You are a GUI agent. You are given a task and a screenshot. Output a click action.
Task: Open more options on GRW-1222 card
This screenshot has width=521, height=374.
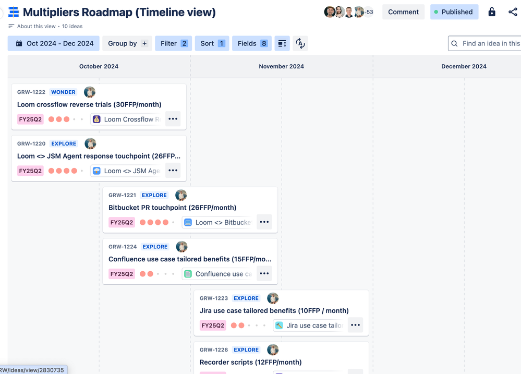[x=173, y=119]
